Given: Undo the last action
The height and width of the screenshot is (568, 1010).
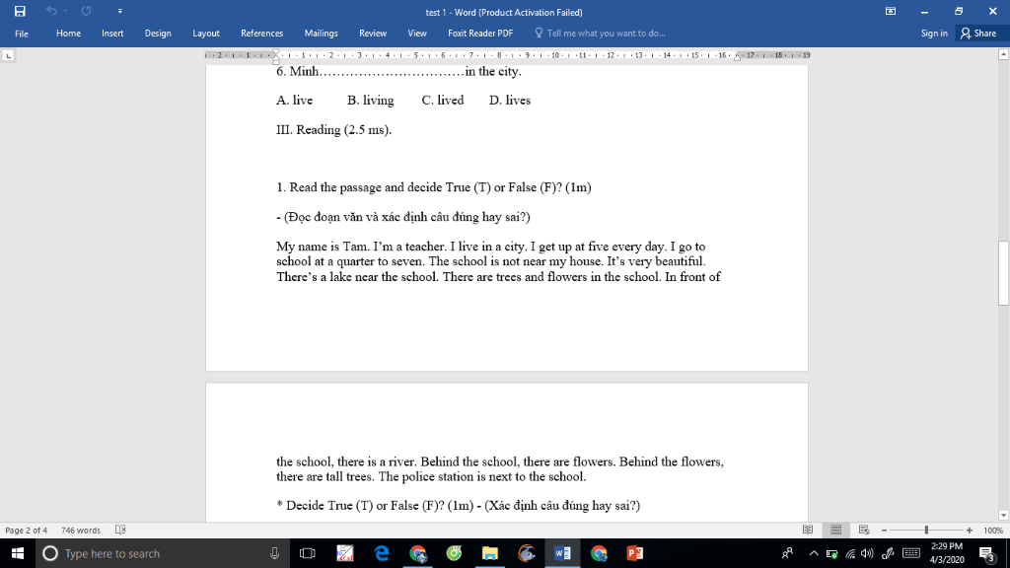Looking at the screenshot, I should pos(51,11).
